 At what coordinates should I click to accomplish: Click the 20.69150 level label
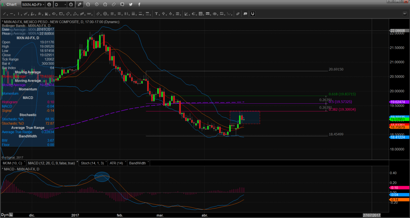pyautogui.click(x=336, y=69)
